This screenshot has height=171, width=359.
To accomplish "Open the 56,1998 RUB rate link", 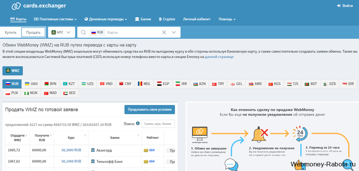I will (x=71, y=161).
